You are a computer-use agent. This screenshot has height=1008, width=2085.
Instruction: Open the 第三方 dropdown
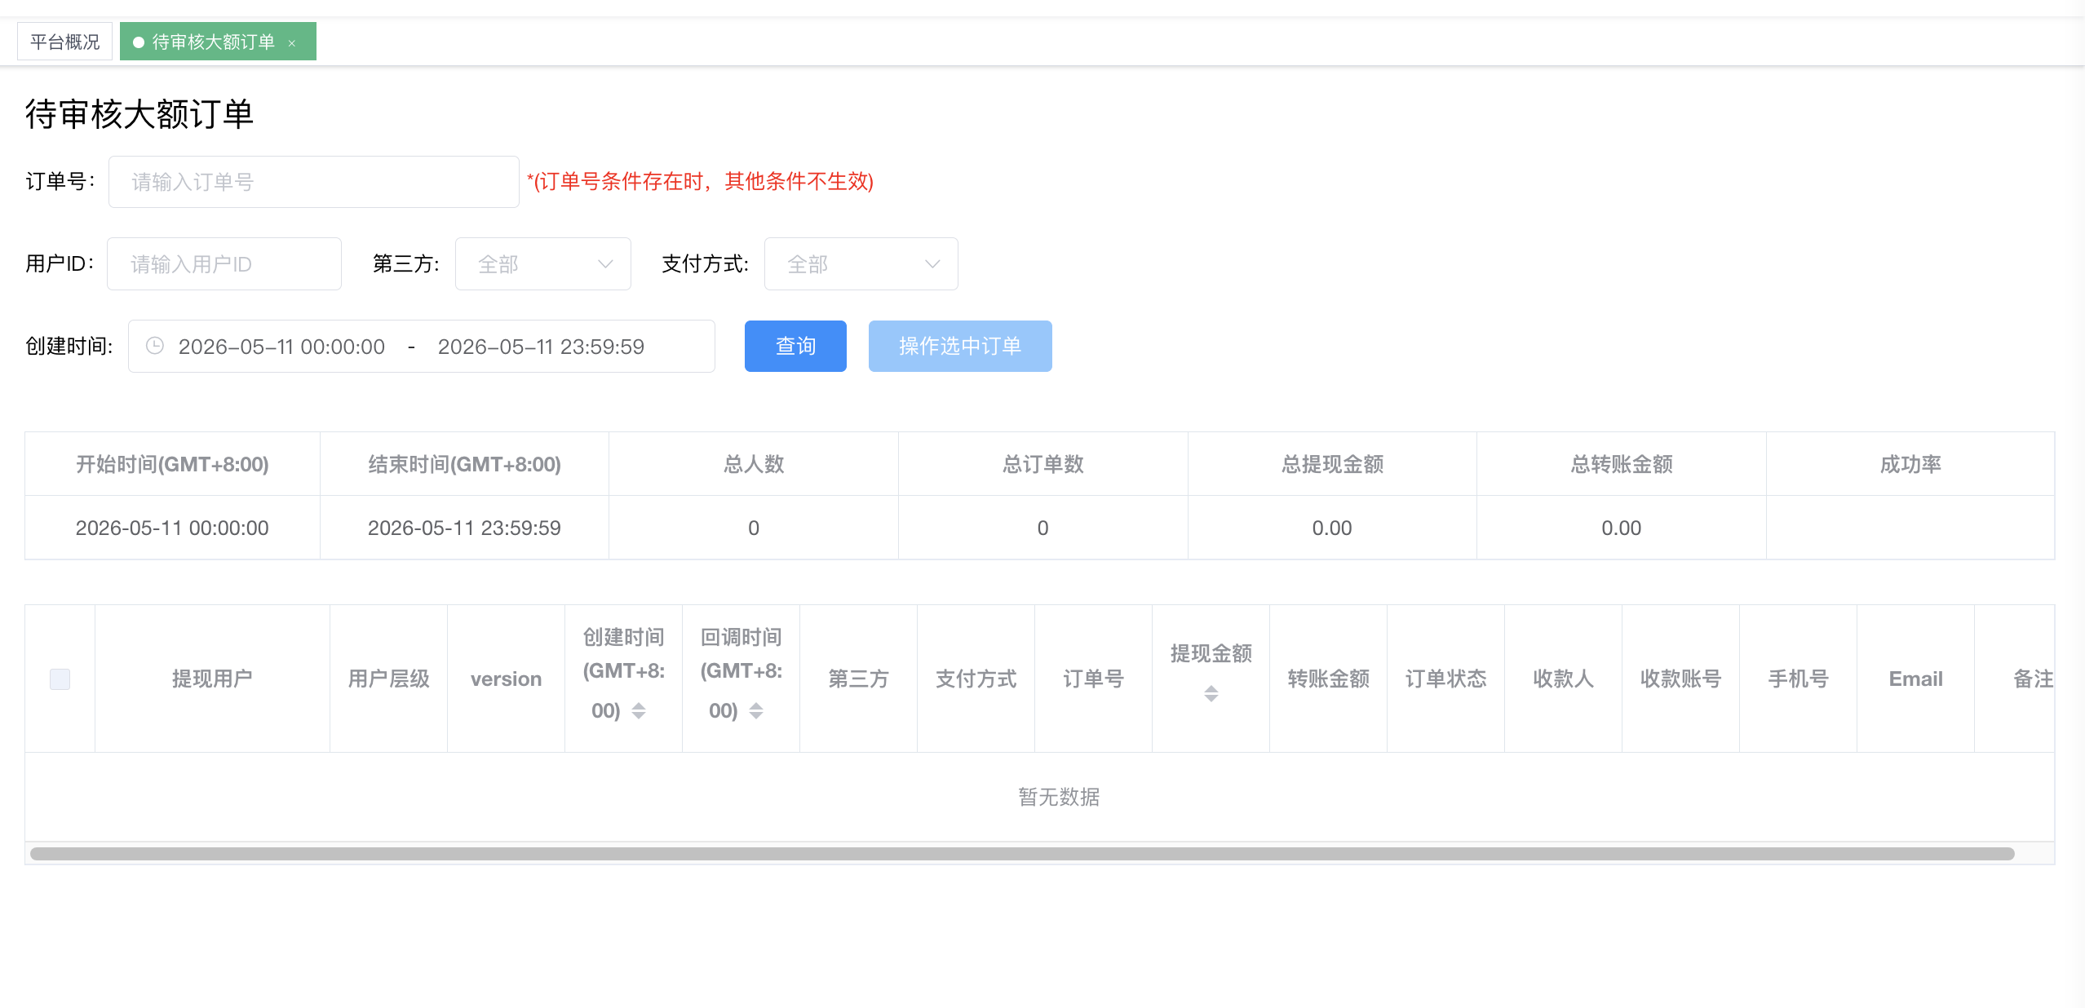click(543, 264)
